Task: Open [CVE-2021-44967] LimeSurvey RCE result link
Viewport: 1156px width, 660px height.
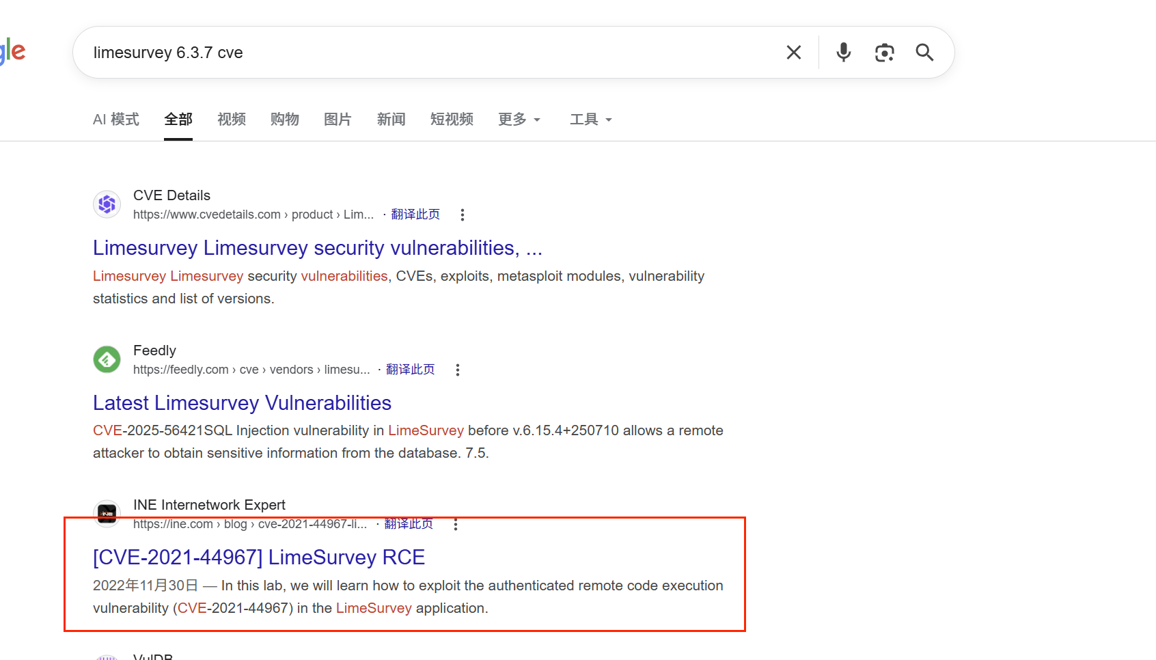Action: (x=259, y=558)
